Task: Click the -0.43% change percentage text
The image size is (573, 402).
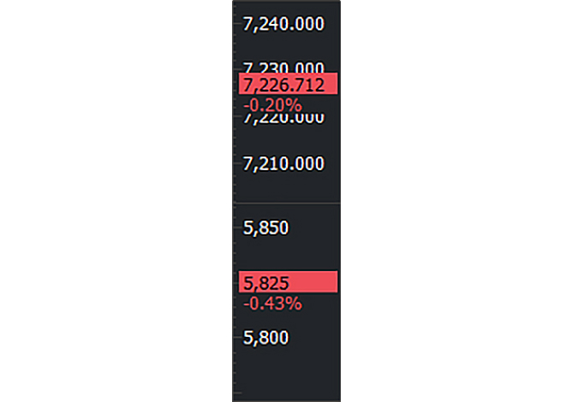Action: 272,304
